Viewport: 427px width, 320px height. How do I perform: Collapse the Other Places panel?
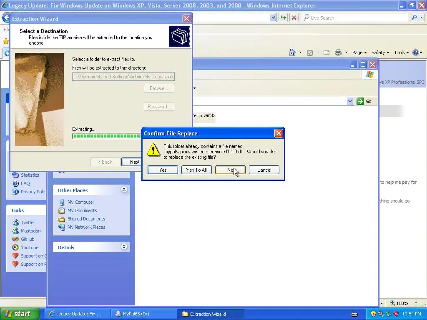coord(124,190)
